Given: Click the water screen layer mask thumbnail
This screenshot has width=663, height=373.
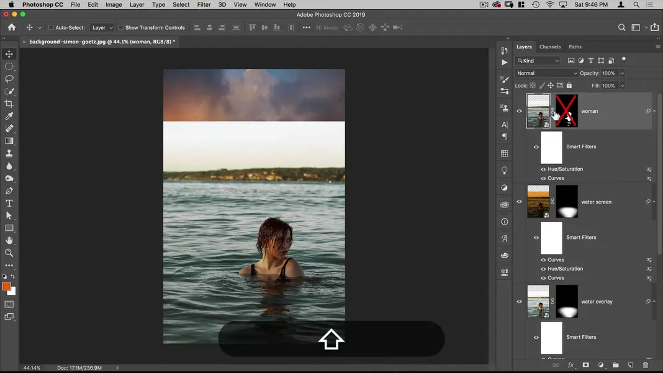Looking at the screenshot, I should point(567,202).
